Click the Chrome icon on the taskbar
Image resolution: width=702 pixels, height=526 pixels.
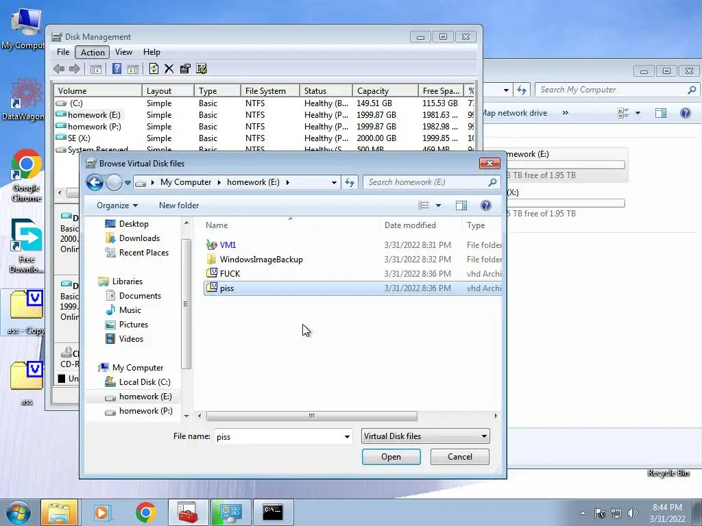[x=145, y=512]
